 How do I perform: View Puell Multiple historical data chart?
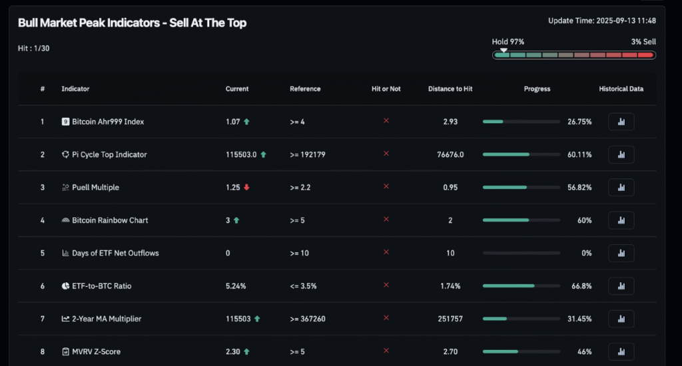point(621,188)
